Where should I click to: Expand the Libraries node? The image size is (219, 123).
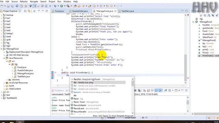[7, 80]
